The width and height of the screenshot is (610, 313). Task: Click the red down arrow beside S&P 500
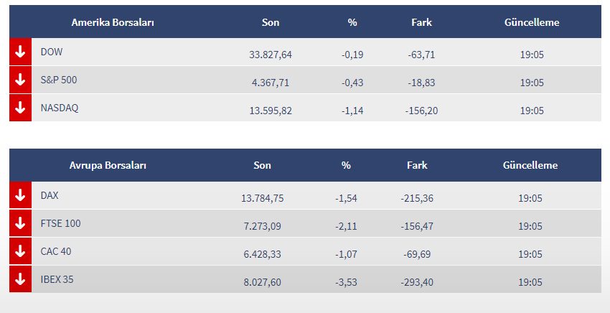[20, 80]
